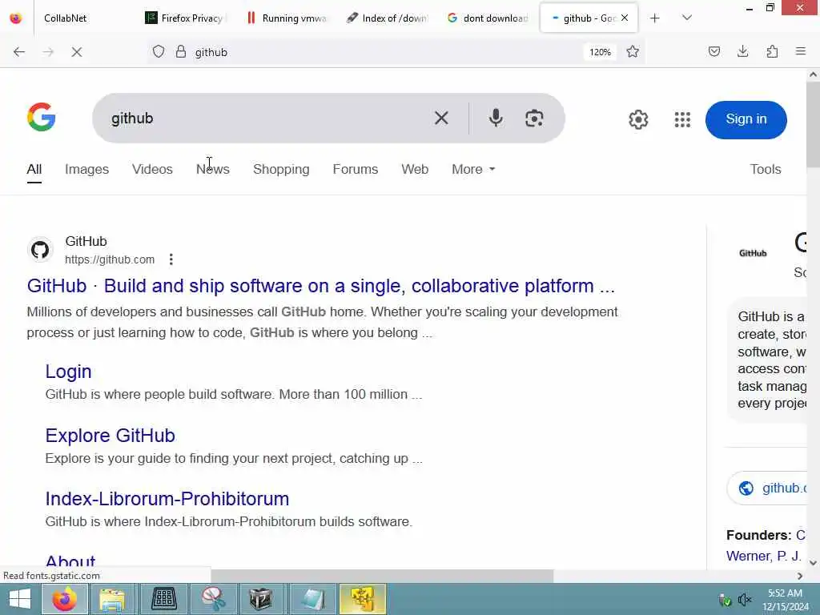Bookmark this page with the star
The image size is (820, 615).
(x=633, y=52)
